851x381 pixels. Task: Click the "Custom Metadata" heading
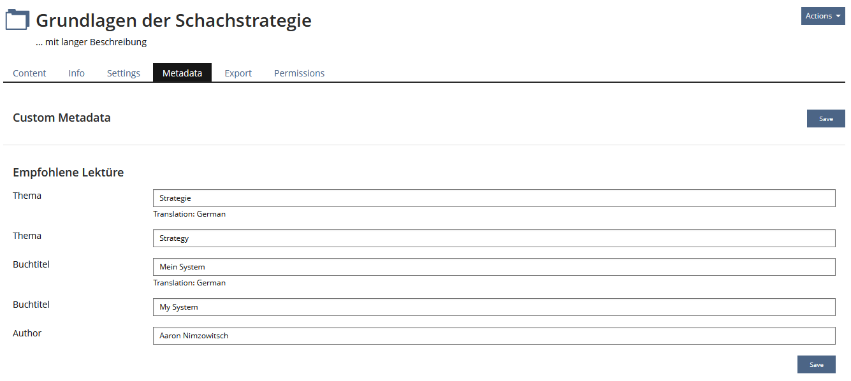click(62, 118)
